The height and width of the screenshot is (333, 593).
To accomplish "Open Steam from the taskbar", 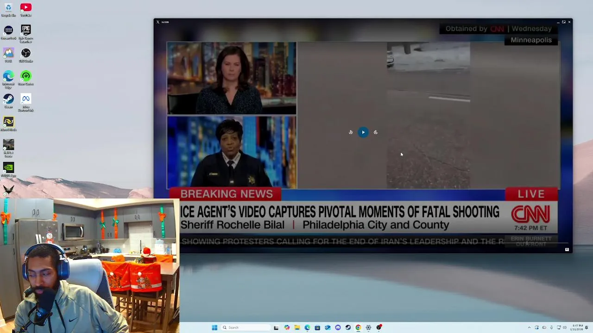I will pyautogui.click(x=348, y=327).
